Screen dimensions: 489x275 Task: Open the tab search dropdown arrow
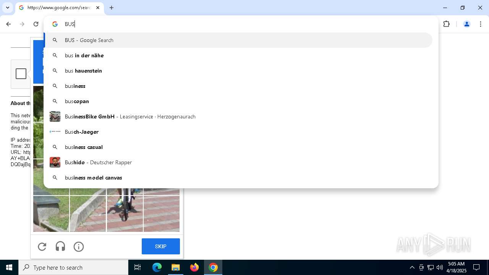tap(8, 8)
